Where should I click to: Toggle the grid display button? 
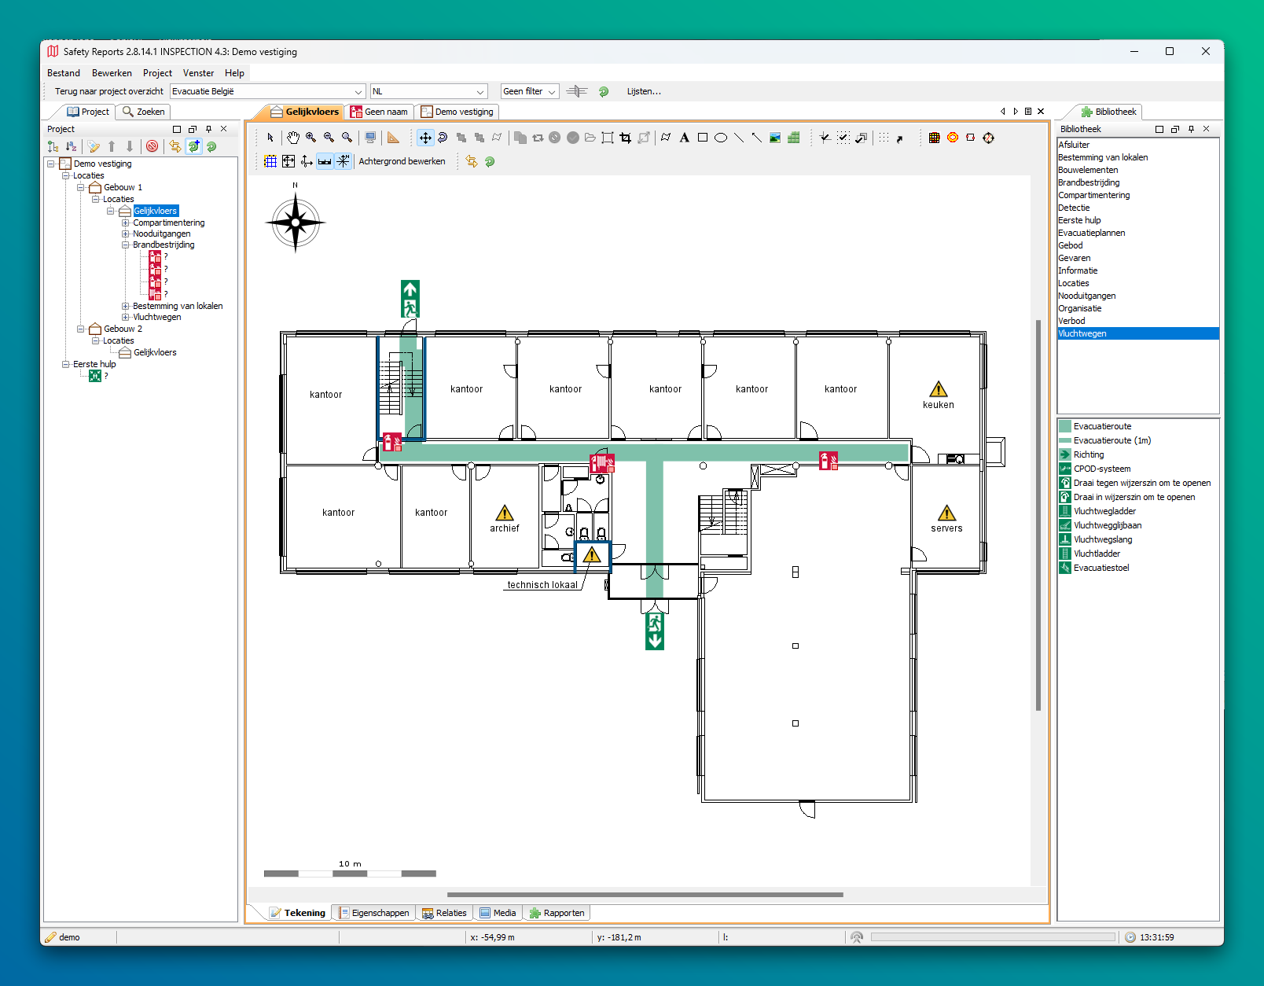pyautogui.click(x=270, y=161)
